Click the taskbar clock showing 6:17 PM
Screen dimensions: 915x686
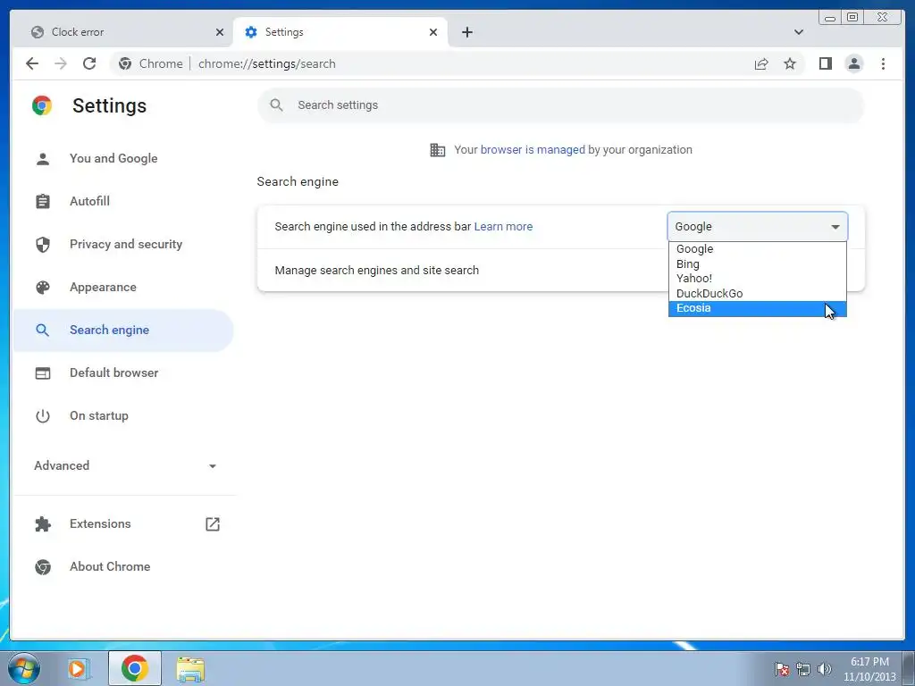(x=869, y=669)
